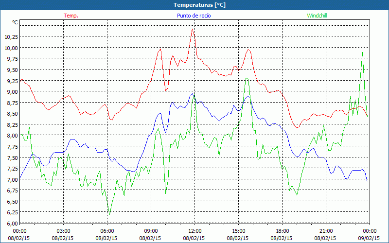This screenshot has width=389, height=243.
Task: Click the 9,75 y-axis value
Action: click(x=13, y=59)
